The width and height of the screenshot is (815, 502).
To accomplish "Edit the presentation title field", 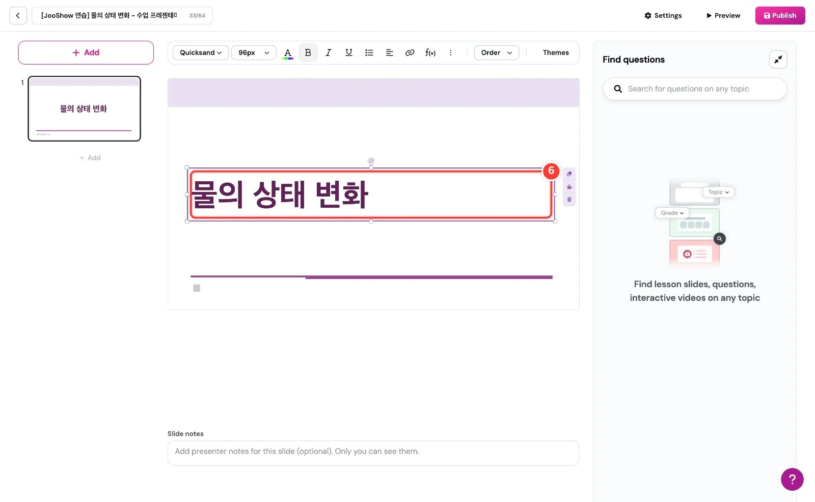I will [x=122, y=16].
